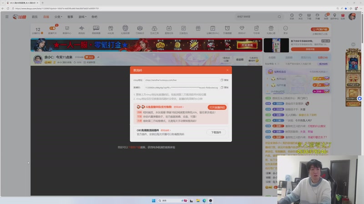Open the 消息 notification bell
The width and height of the screenshot is (364, 204).
[x=326, y=16]
